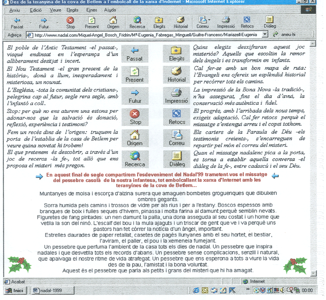Click the taskbar clock showing 00:00

point(307,290)
